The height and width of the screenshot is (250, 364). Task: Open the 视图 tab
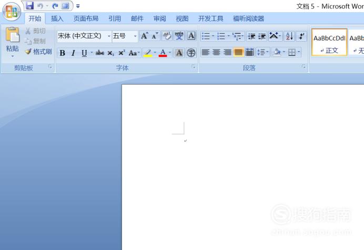(182, 18)
